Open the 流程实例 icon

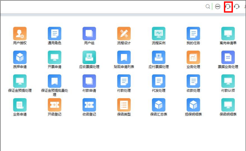coord(159,34)
